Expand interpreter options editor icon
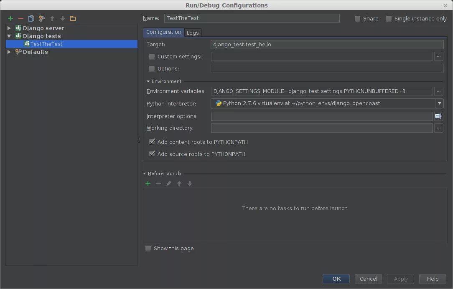The width and height of the screenshot is (453, 289). pos(438,116)
